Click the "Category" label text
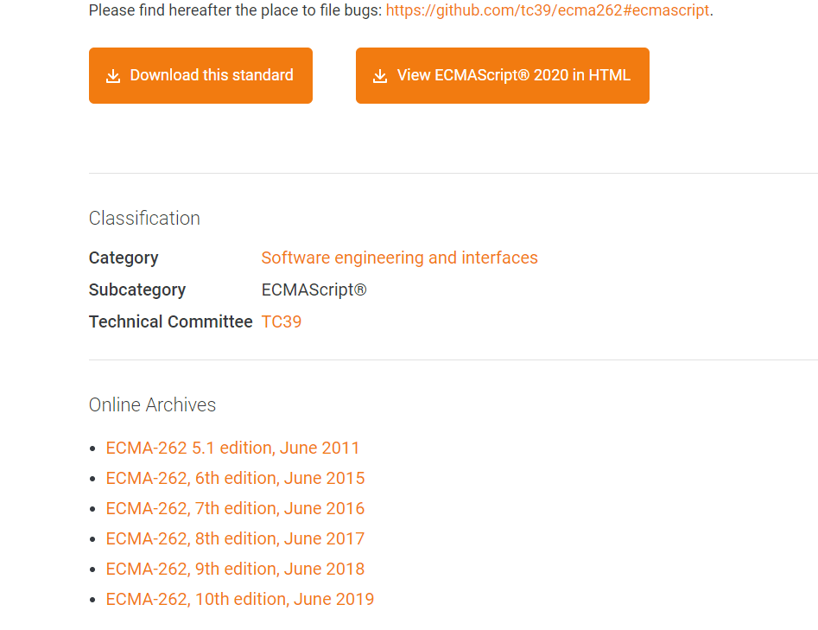The height and width of the screenshot is (630, 818). 124,258
